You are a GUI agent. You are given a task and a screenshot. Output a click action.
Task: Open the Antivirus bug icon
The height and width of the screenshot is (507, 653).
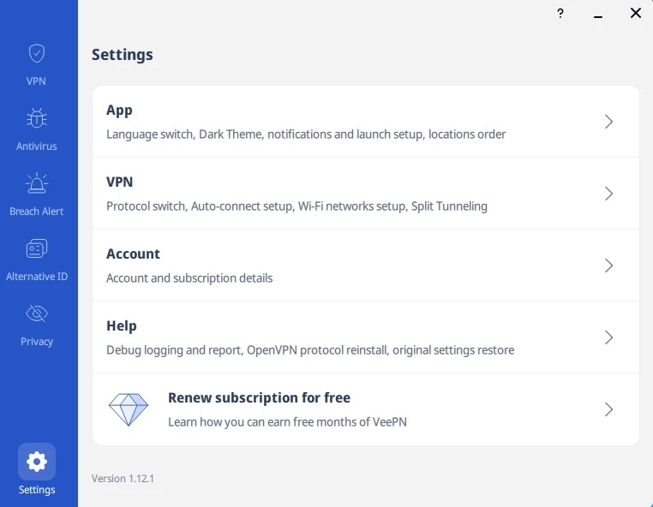[37, 118]
